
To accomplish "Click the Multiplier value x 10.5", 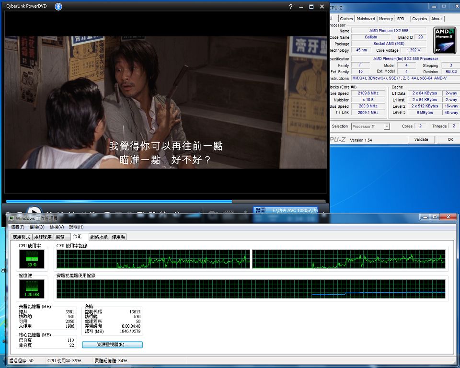I will (x=368, y=100).
